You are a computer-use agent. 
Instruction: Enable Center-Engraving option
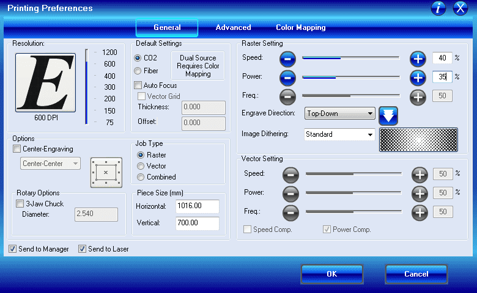point(17,149)
